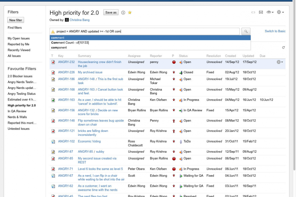
Task: Click the email envelope icon
Action: [x=261, y=12]
